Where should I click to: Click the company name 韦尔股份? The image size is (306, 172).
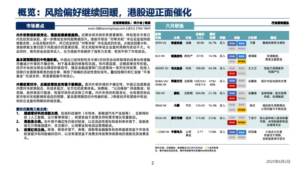click(x=176, y=68)
